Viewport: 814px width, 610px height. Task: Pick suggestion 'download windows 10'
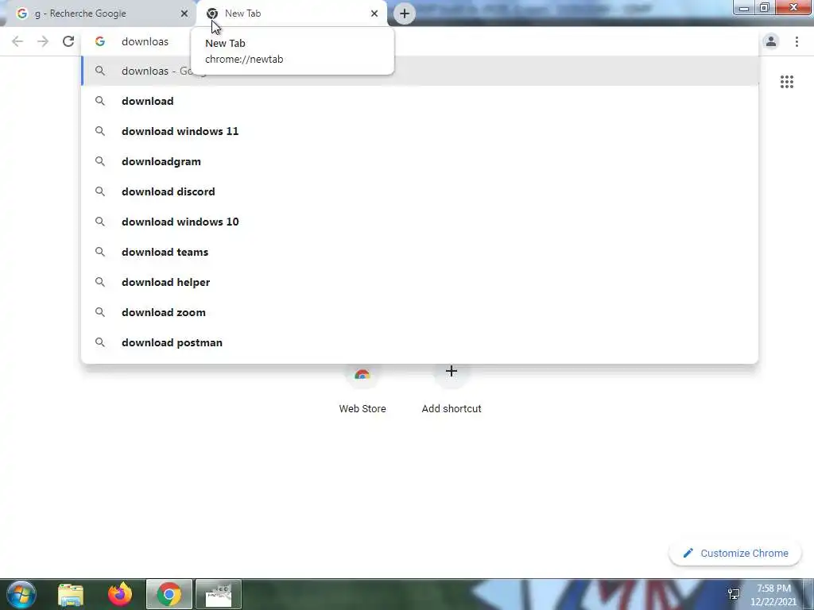pyautogui.click(x=420, y=222)
